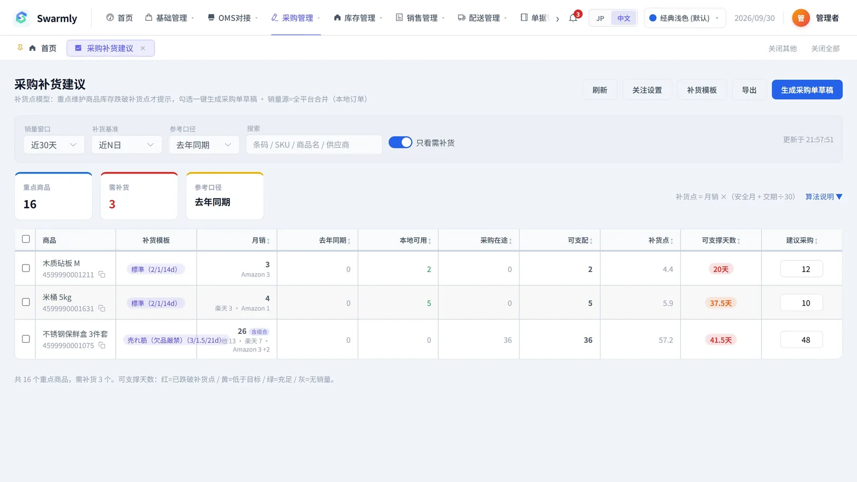857x482 pixels.
Task: Click 关闭全部 link
Action: (x=825, y=48)
